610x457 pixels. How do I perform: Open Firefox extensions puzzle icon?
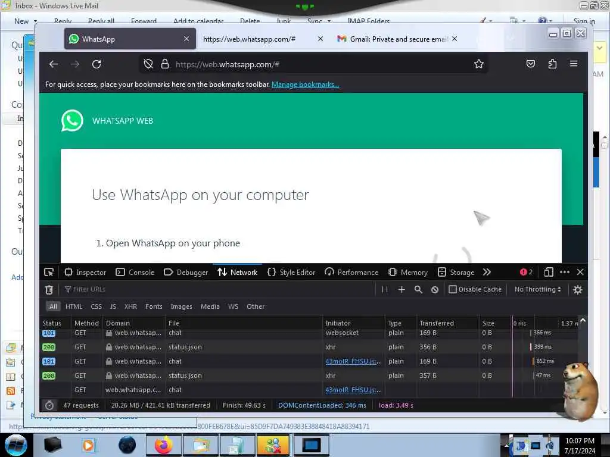pos(552,64)
